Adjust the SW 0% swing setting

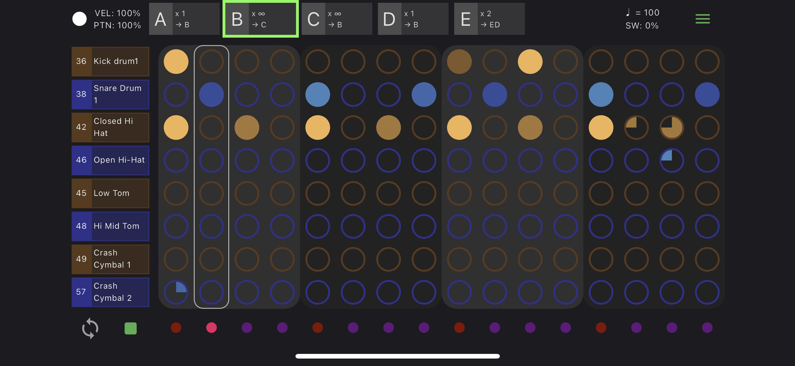tap(642, 25)
